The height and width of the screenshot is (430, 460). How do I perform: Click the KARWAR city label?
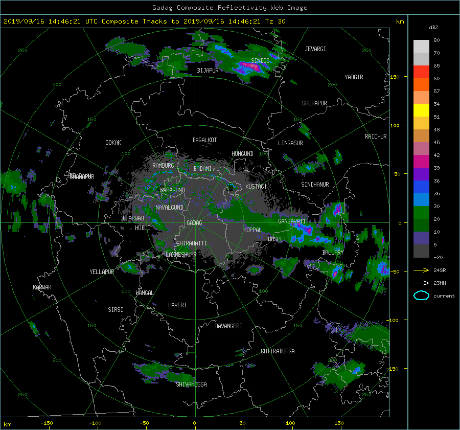[x=42, y=287]
